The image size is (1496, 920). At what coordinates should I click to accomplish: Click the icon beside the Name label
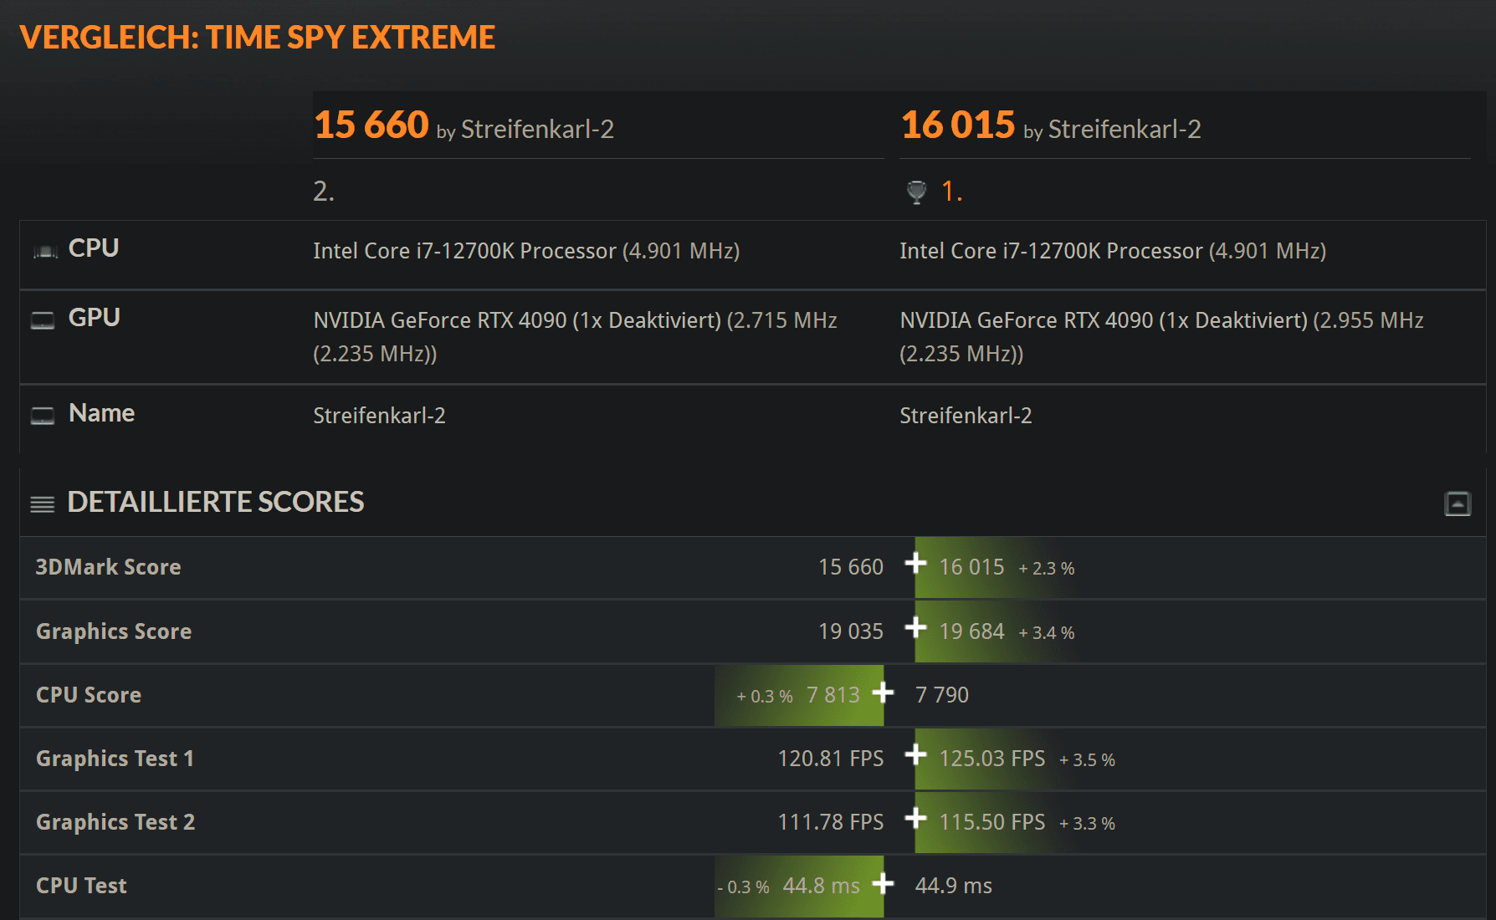(x=43, y=416)
